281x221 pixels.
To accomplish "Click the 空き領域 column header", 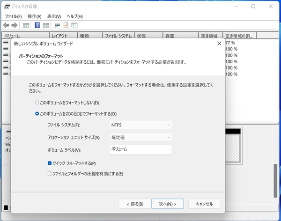I will 211,36.
